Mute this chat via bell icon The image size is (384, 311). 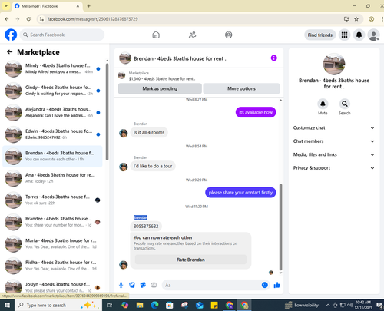click(x=323, y=104)
